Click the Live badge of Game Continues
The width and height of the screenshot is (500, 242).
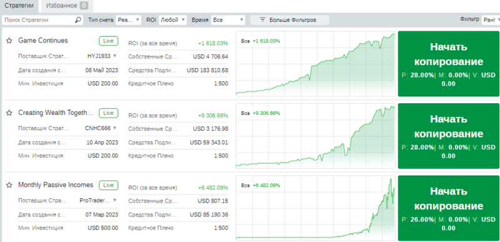click(108, 41)
